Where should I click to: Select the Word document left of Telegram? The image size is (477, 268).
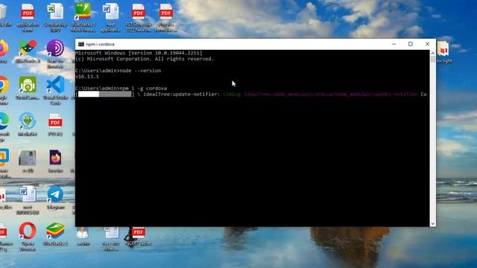point(28,200)
